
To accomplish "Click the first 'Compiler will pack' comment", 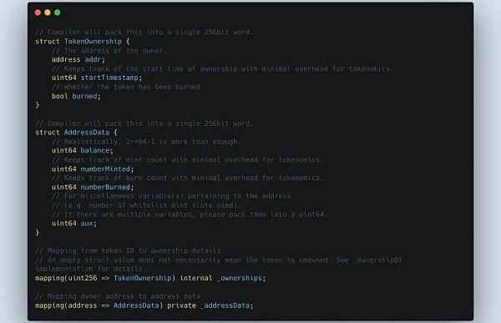I will point(144,33).
